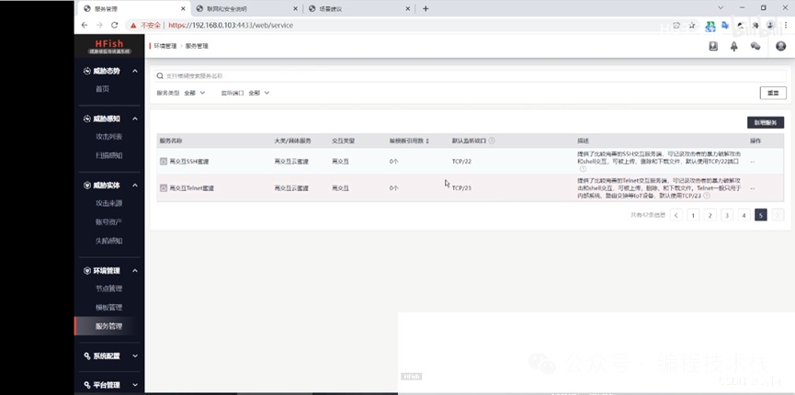Switch to the 服务管理 browser tab

pos(134,8)
